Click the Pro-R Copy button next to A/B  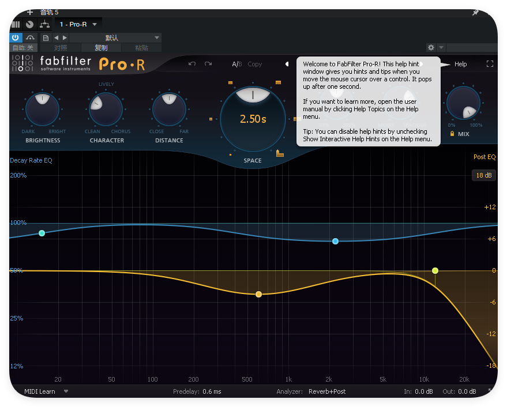[x=255, y=64]
